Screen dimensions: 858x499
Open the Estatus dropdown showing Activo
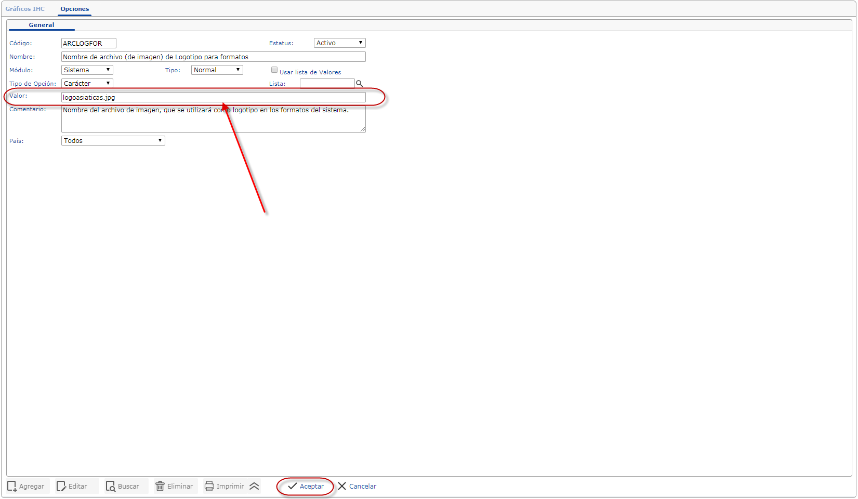pos(340,43)
